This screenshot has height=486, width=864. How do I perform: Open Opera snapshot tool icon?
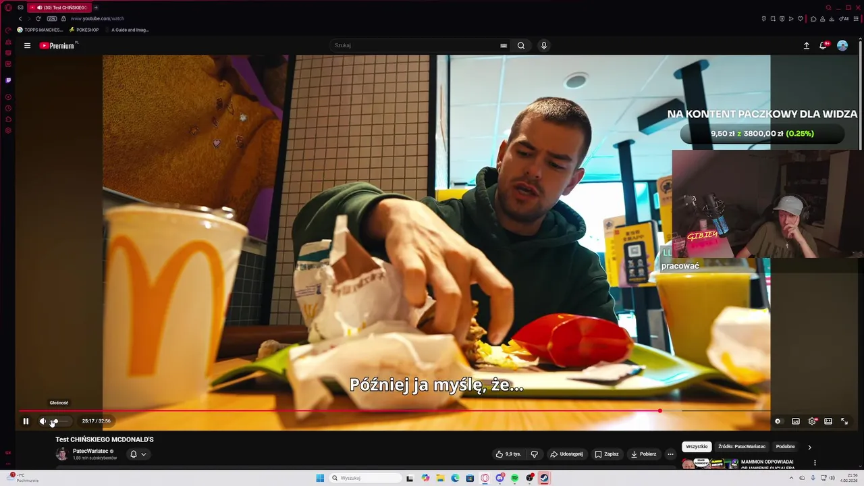(x=773, y=19)
